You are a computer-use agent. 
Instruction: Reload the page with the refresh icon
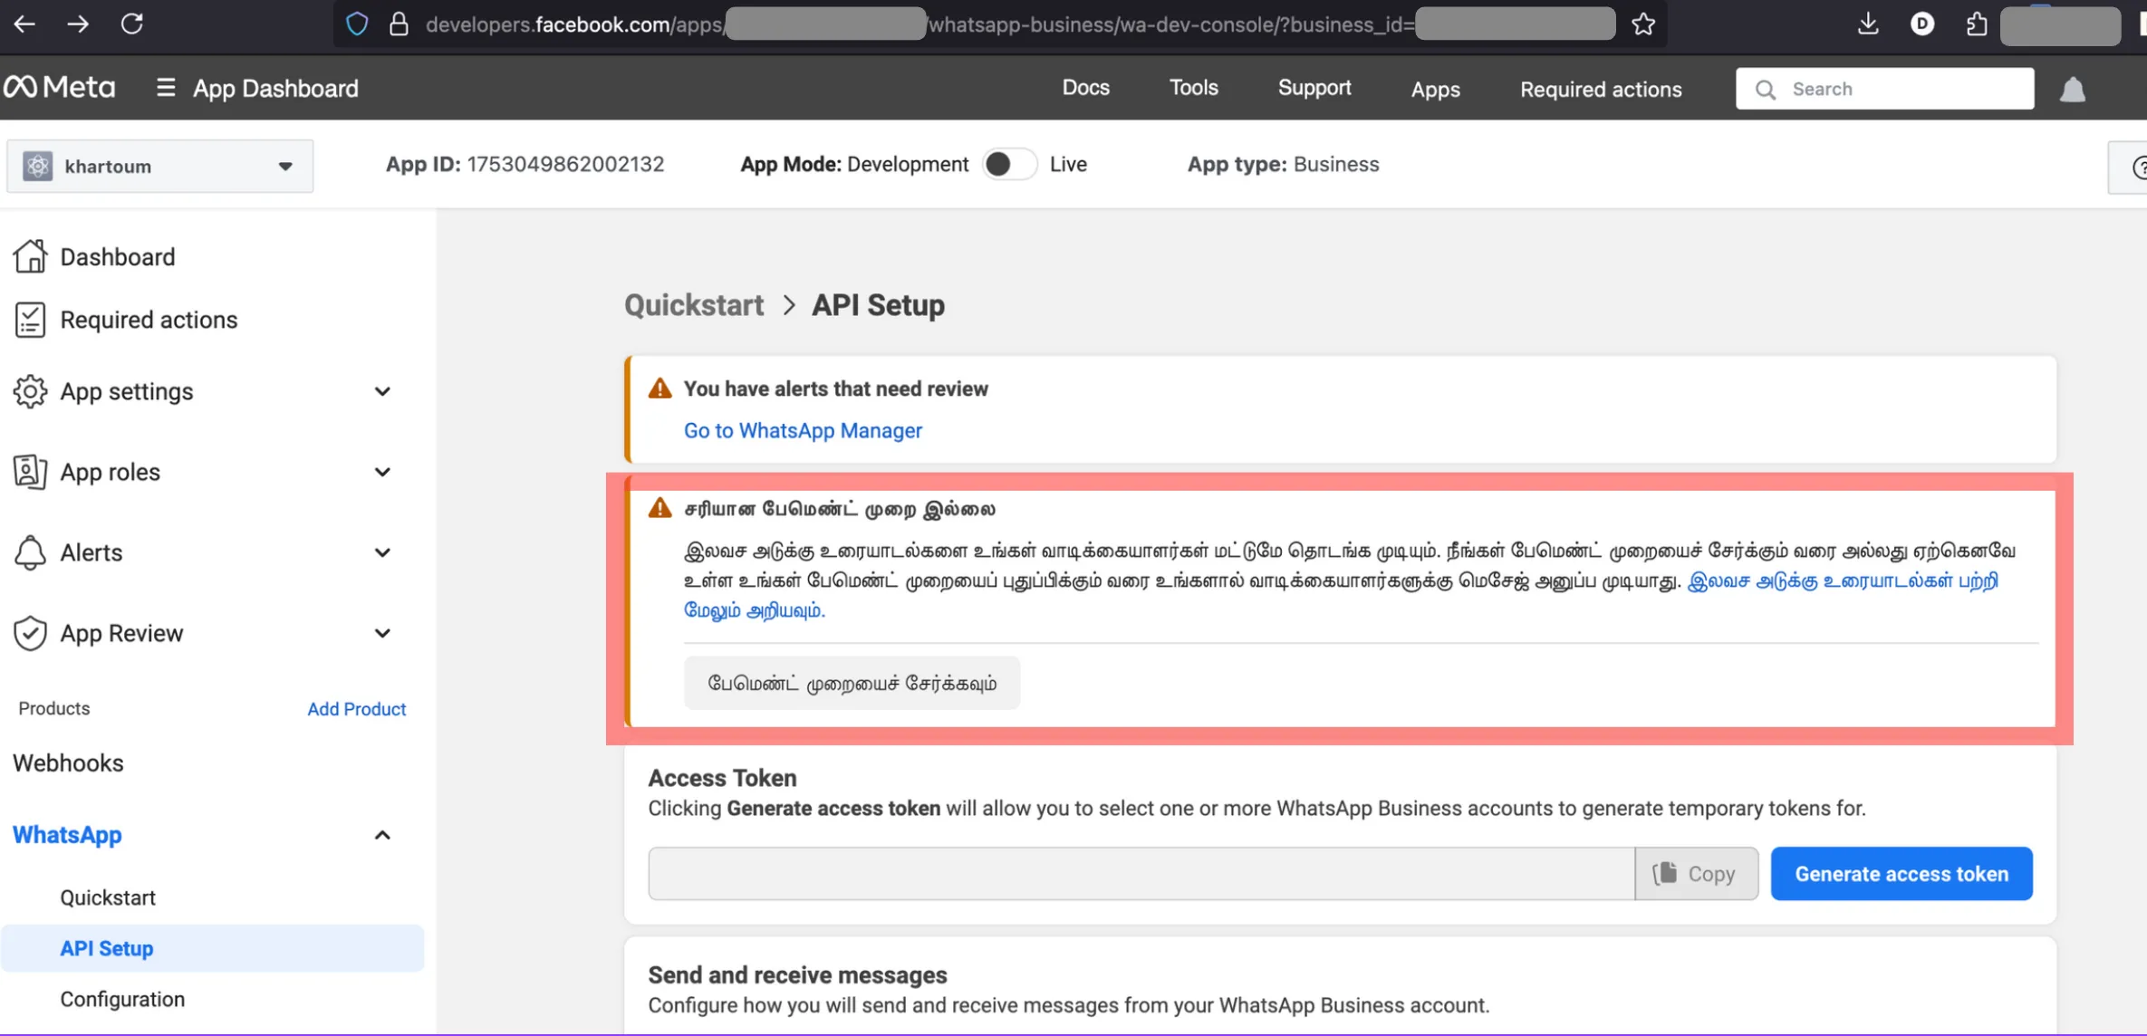132,24
